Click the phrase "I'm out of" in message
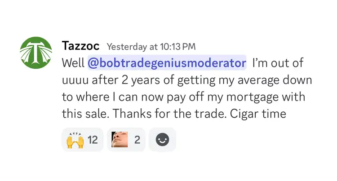 (x=281, y=63)
